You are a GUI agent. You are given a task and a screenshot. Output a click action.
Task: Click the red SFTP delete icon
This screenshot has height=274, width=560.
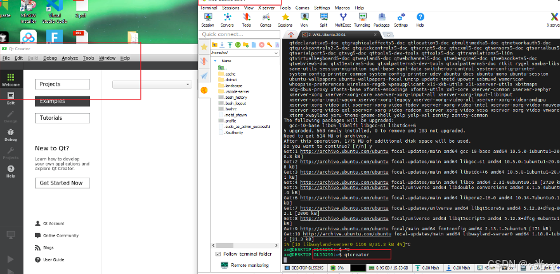[x=261, y=44]
